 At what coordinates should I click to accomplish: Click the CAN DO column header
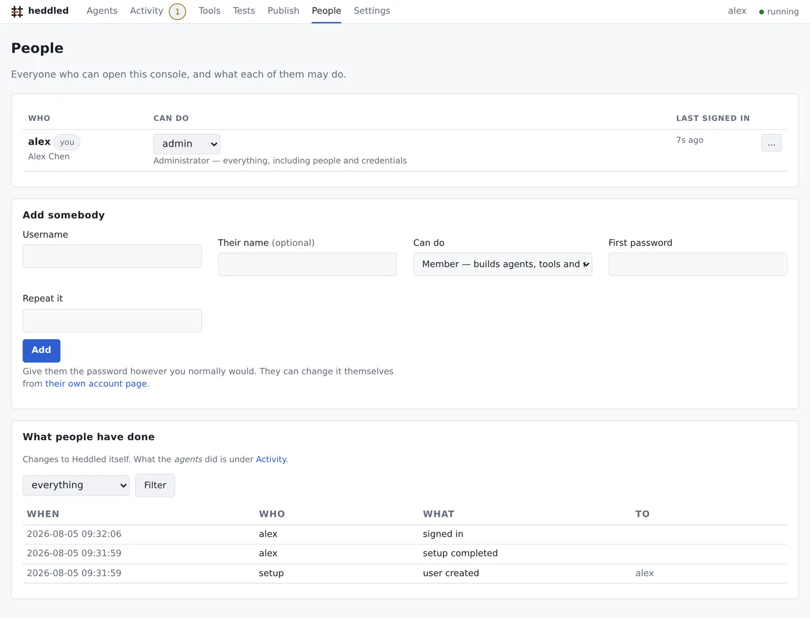[x=171, y=119]
